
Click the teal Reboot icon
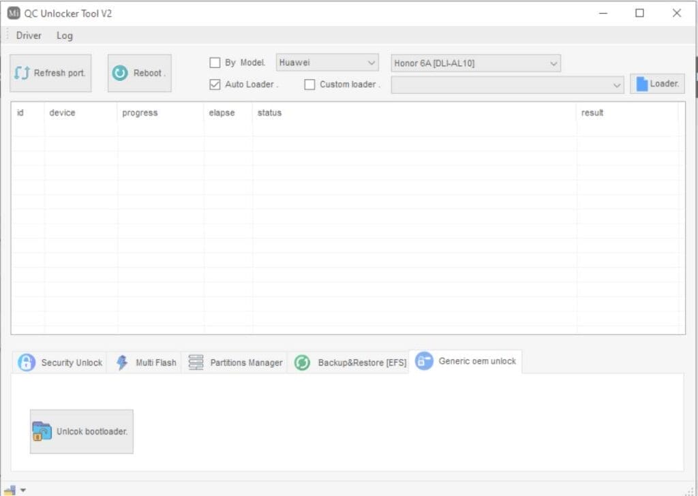(x=120, y=73)
